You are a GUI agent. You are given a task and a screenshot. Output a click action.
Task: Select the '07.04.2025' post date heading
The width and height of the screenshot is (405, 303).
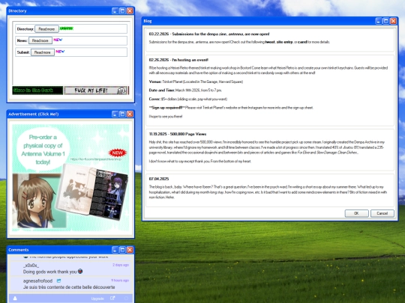coord(159,179)
